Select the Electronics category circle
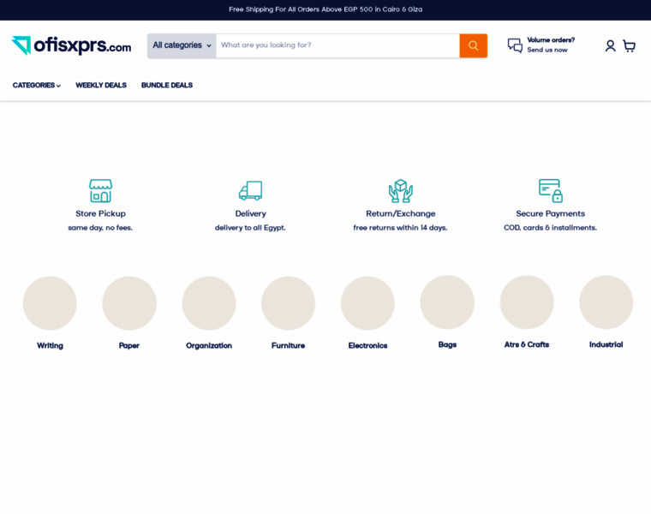This screenshot has height=514, width=651. click(x=367, y=303)
